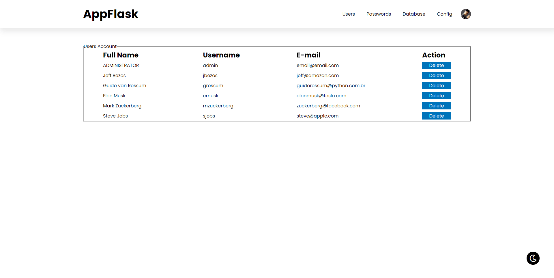Toggle dark mode with moon button

(x=533, y=258)
